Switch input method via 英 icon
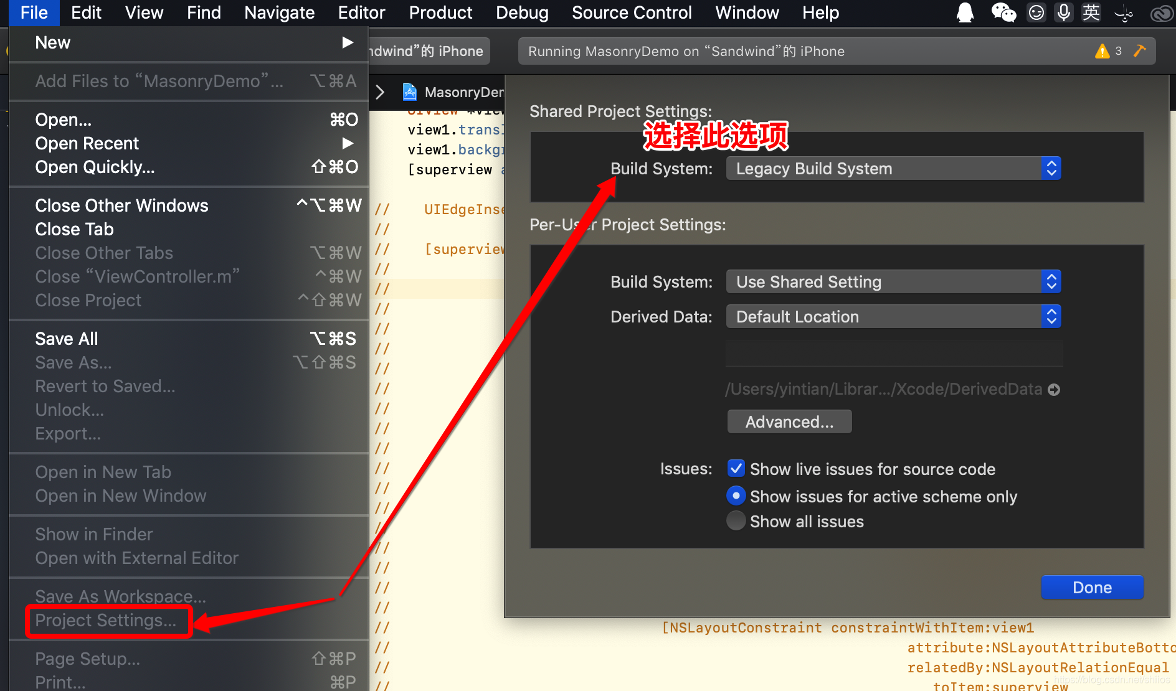1176x691 pixels. click(1091, 12)
